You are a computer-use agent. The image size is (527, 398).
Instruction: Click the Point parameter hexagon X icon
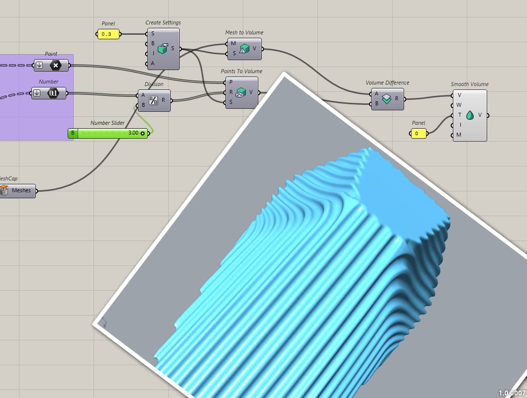(55, 66)
